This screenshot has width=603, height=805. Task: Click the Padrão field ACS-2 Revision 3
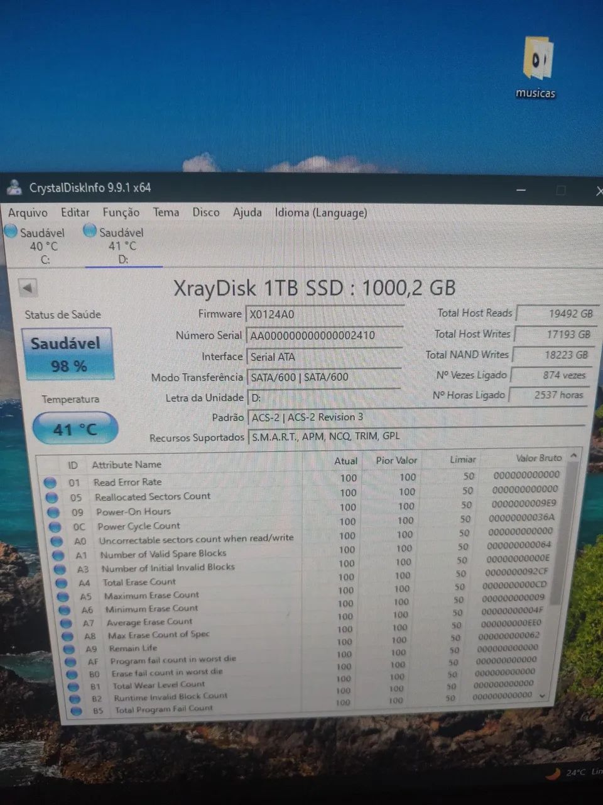pyautogui.click(x=418, y=417)
